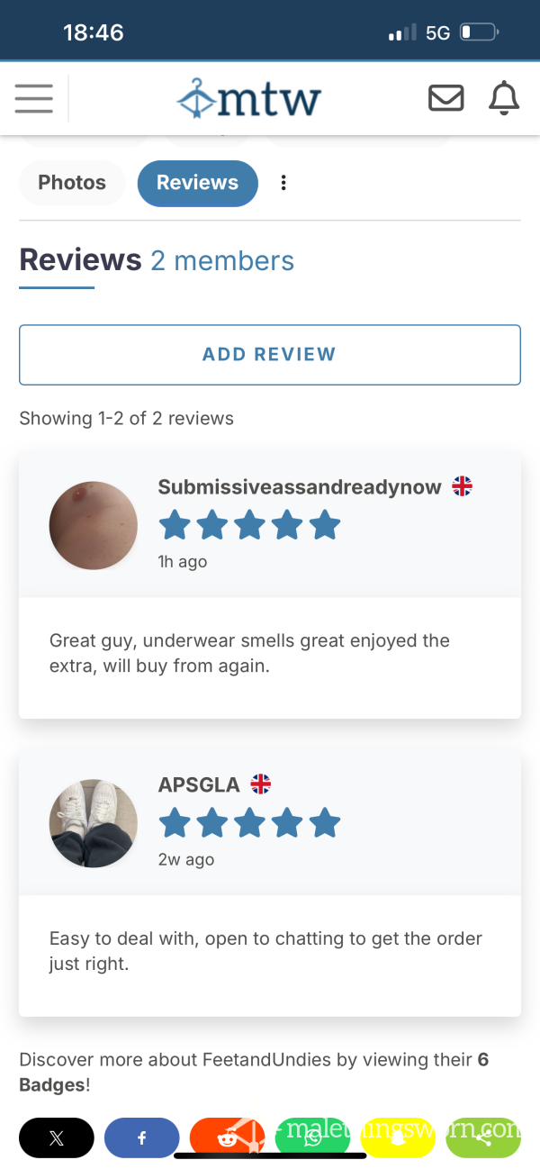Click the five-star rating on APSGLA's review

click(x=249, y=822)
